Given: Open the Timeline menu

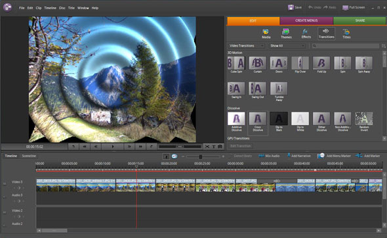Looking at the screenshot, I should point(50,8).
